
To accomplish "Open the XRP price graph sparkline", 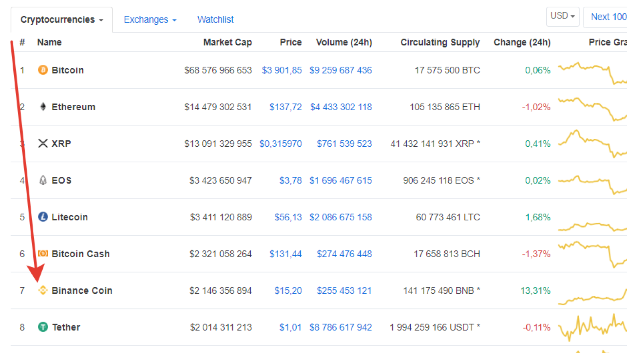I will click(x=593, y=144).
